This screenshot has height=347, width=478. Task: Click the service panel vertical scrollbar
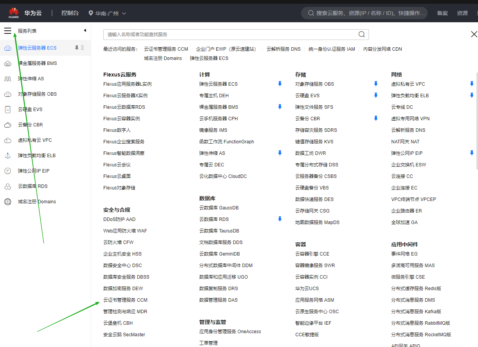(477, 121)
